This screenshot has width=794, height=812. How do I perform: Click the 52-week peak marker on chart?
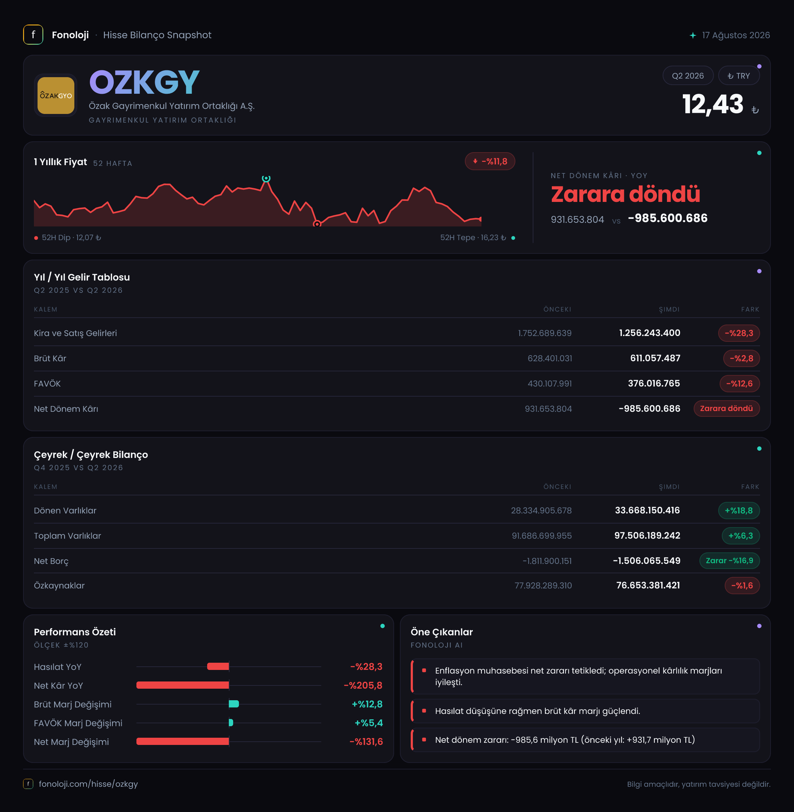tap(266, 178)
